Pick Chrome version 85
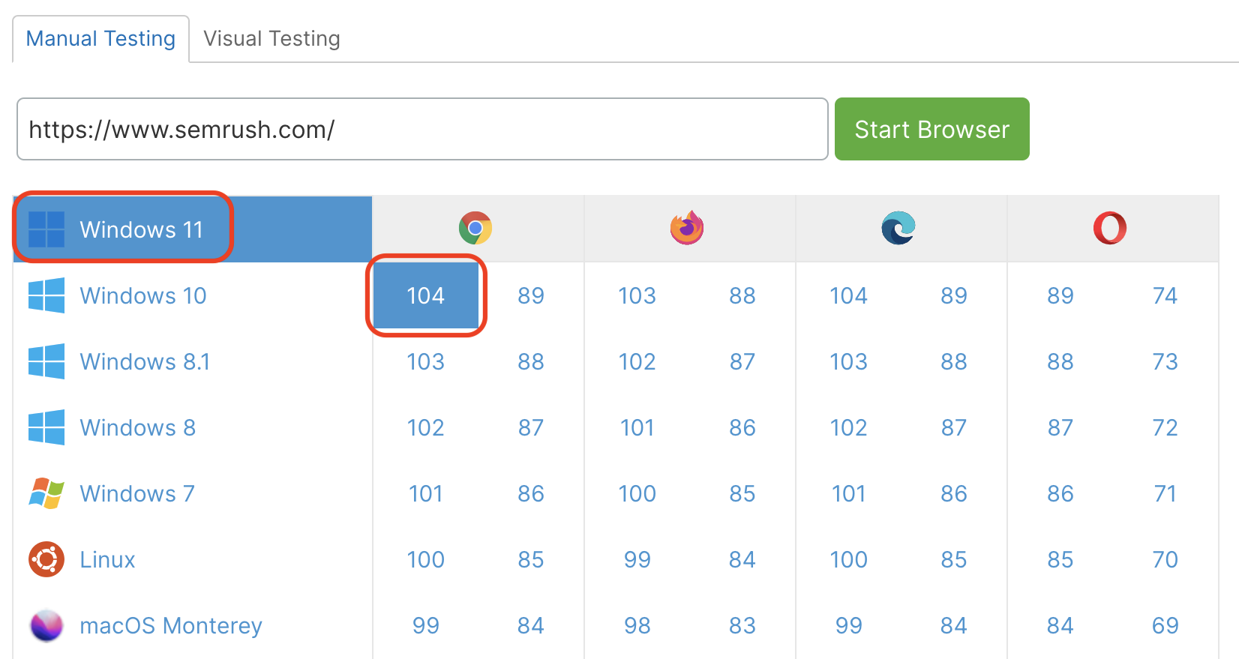This screenshot has width=1239, height=659. click(530, 559)
